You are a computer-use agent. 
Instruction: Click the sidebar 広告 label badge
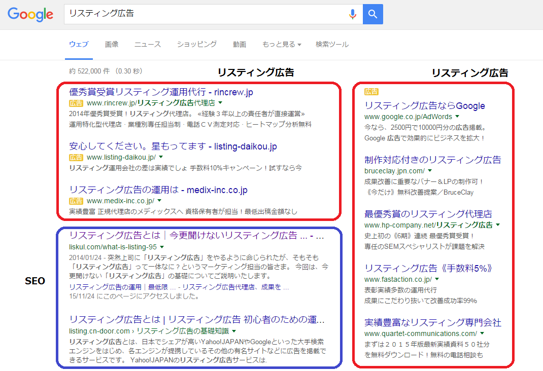(x=371, y=92)
